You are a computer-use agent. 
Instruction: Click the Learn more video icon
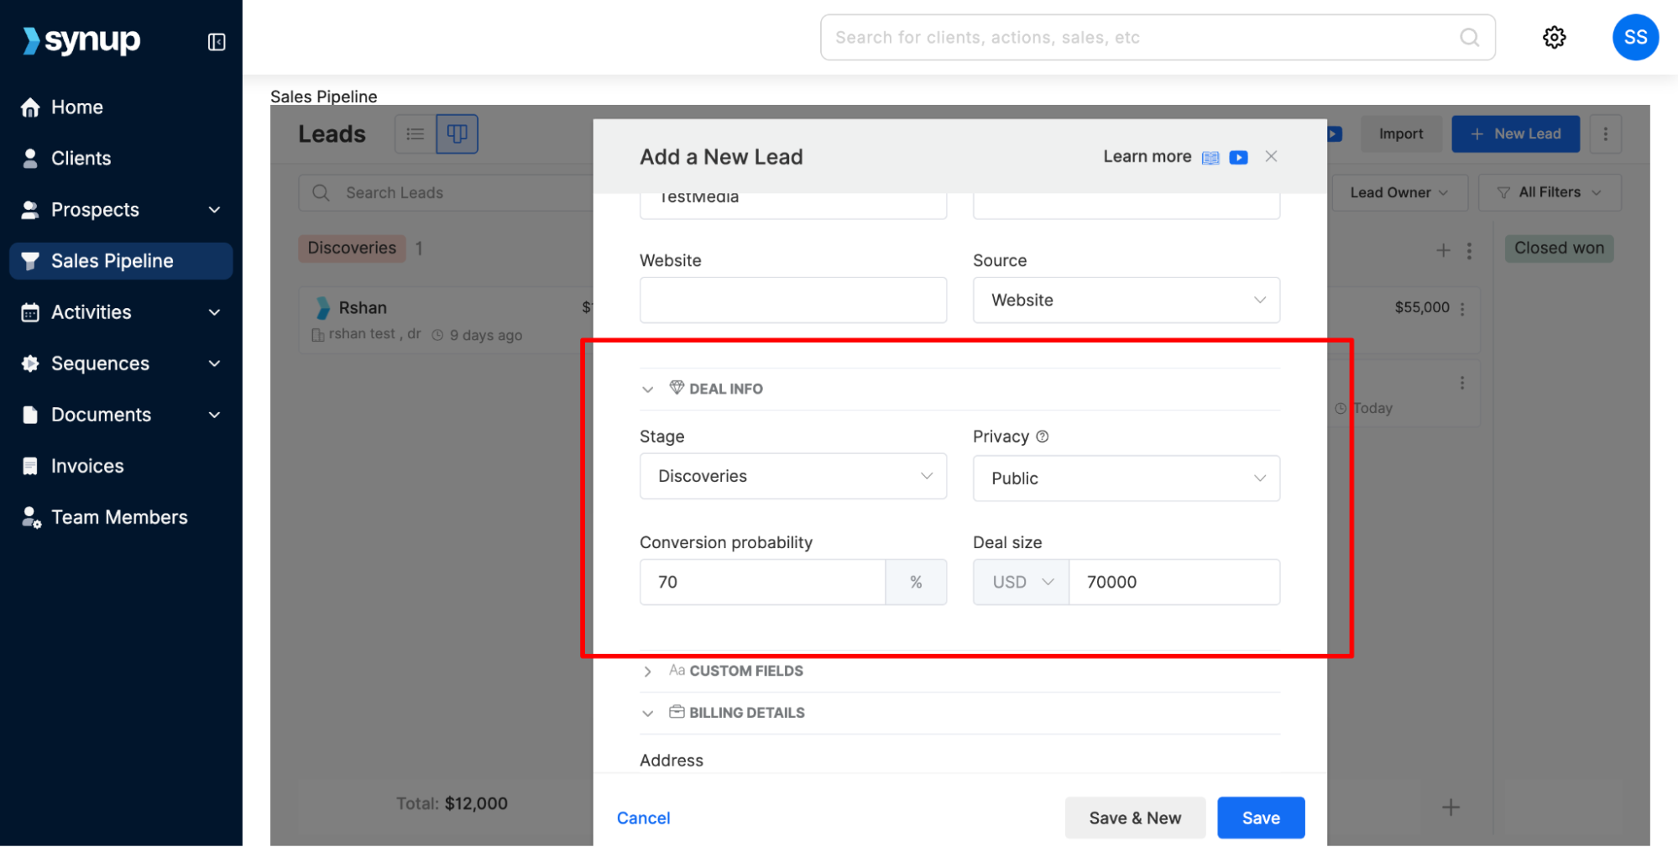point(1238,158)
